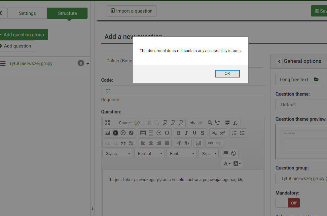This screenshot has width=327, height=216.
Task: Insert an image into the question
Action: tap(107, 133)
